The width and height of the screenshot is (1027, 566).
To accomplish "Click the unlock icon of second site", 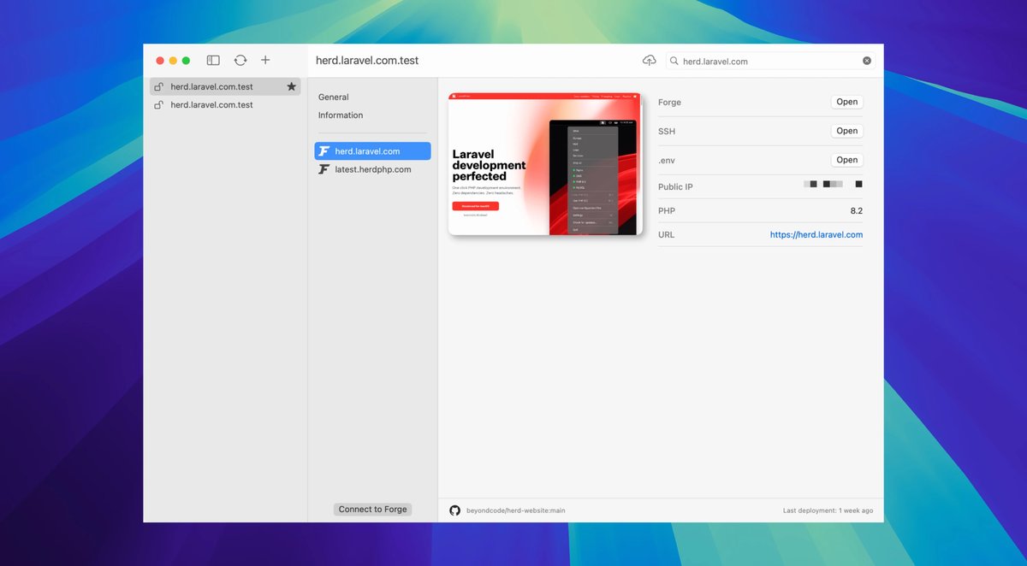I will coord(158,105).
